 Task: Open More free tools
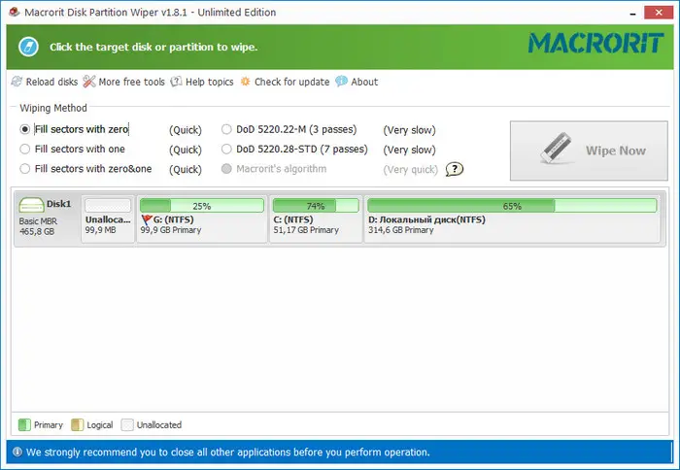124,82
